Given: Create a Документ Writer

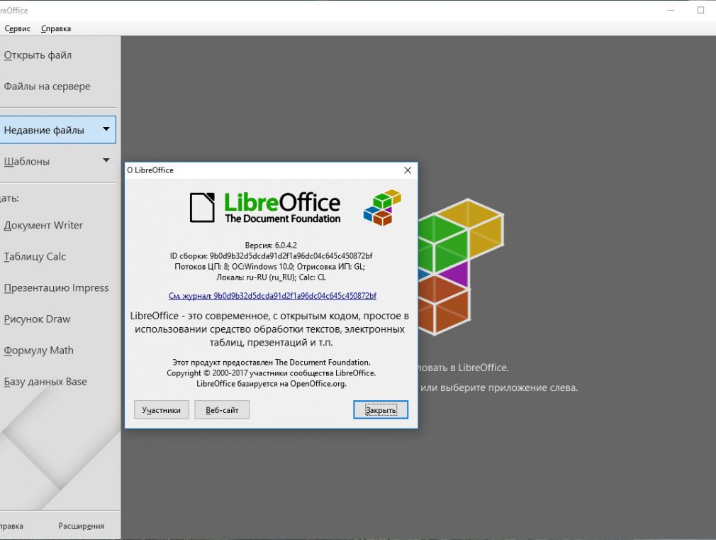Looking at the screenshot, I should pos(43,226).
